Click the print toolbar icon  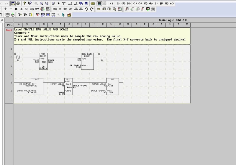(18, 3)
